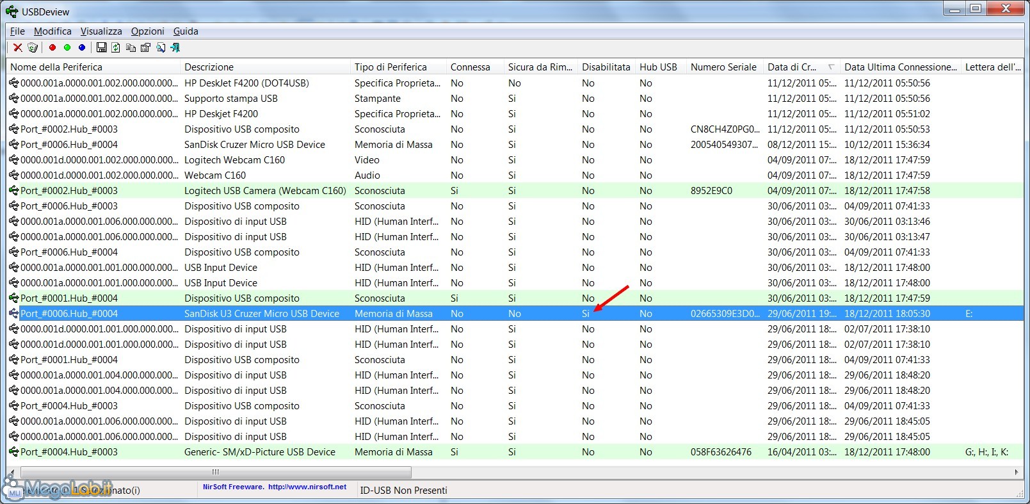Sort by Lettera dell'... column header
Screen dimensions: 1030x504
993,67
